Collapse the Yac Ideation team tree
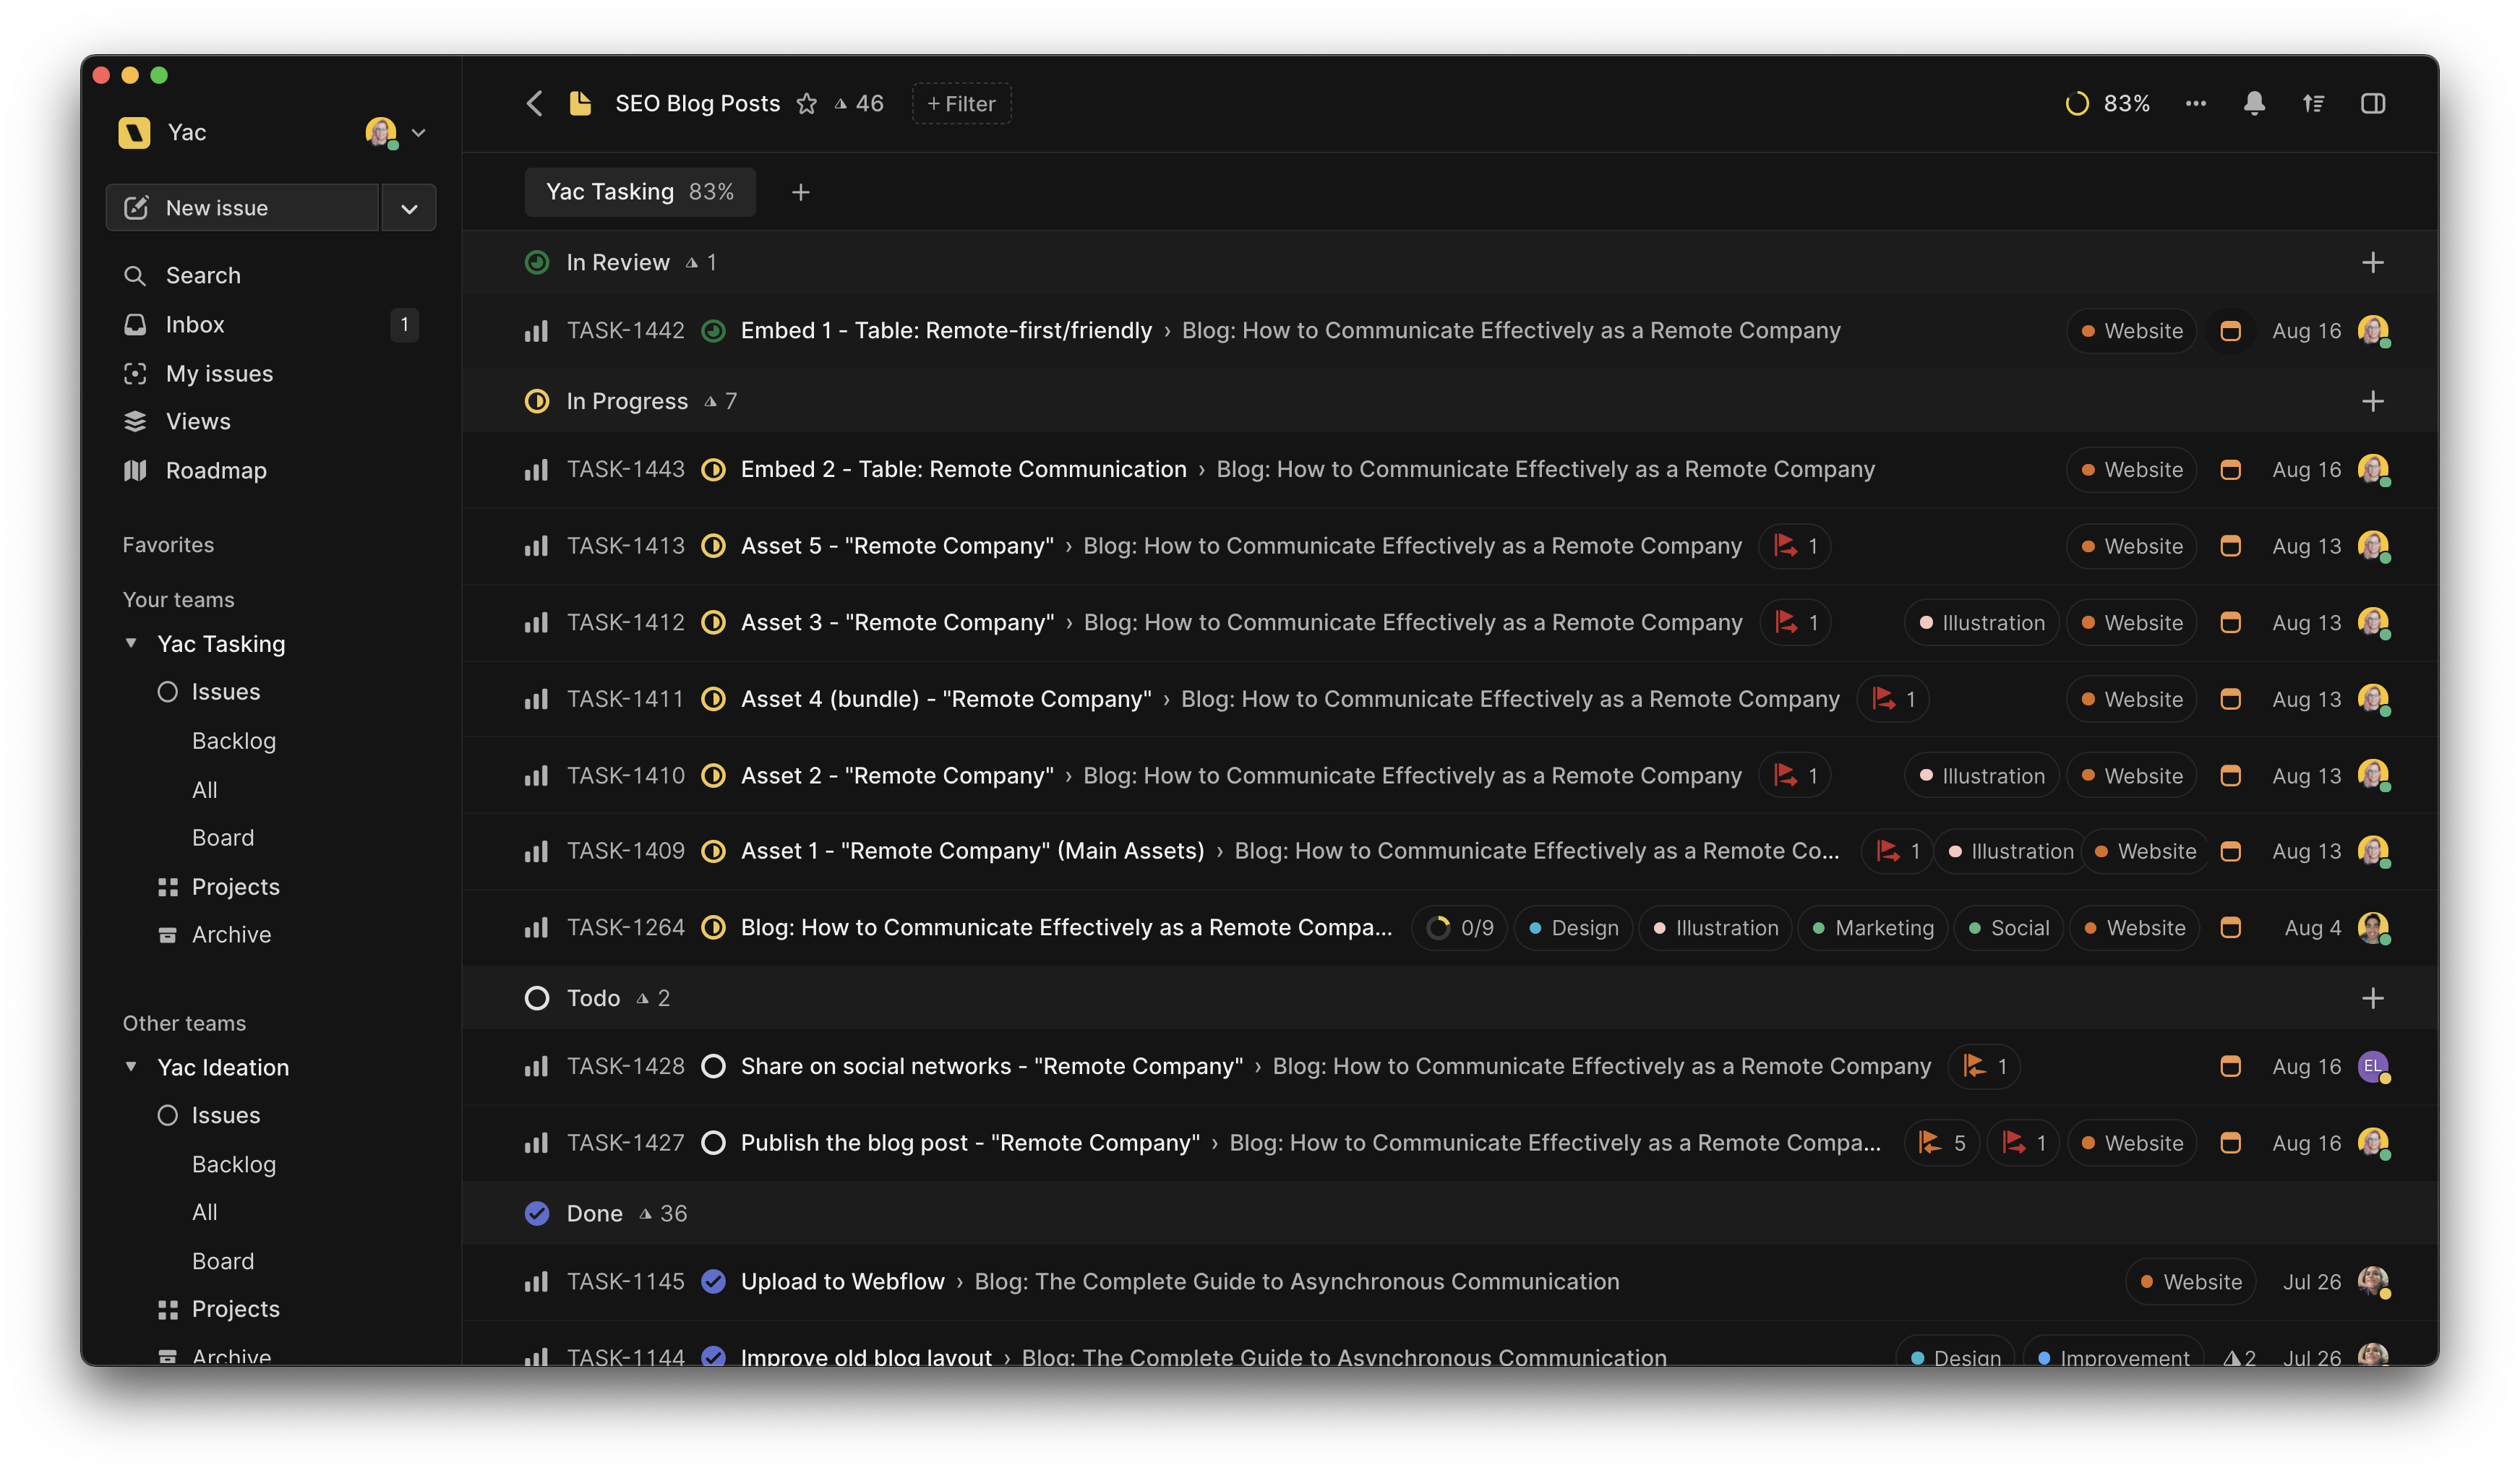Screen dimensions: 2520x1473 click(x=131, y=1066)
